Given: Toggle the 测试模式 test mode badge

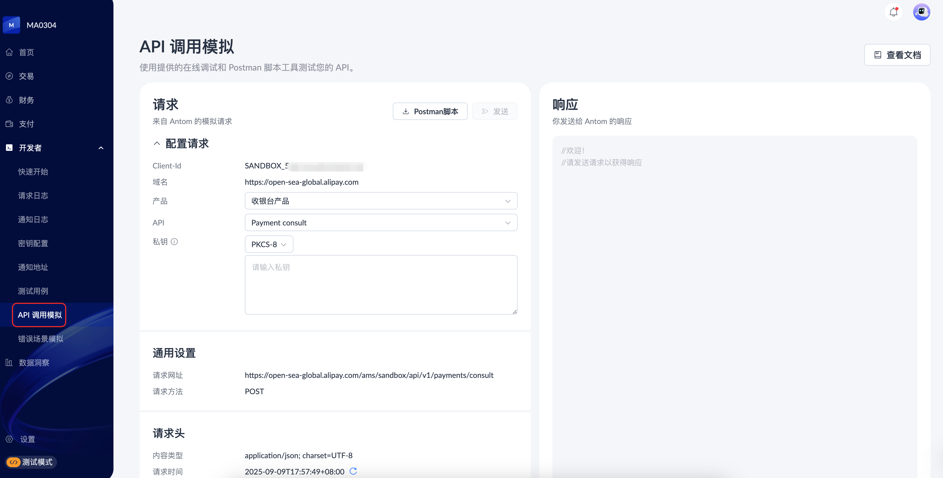Looking at the screenshot, I should pyautogui.click(x=31, y=462).
